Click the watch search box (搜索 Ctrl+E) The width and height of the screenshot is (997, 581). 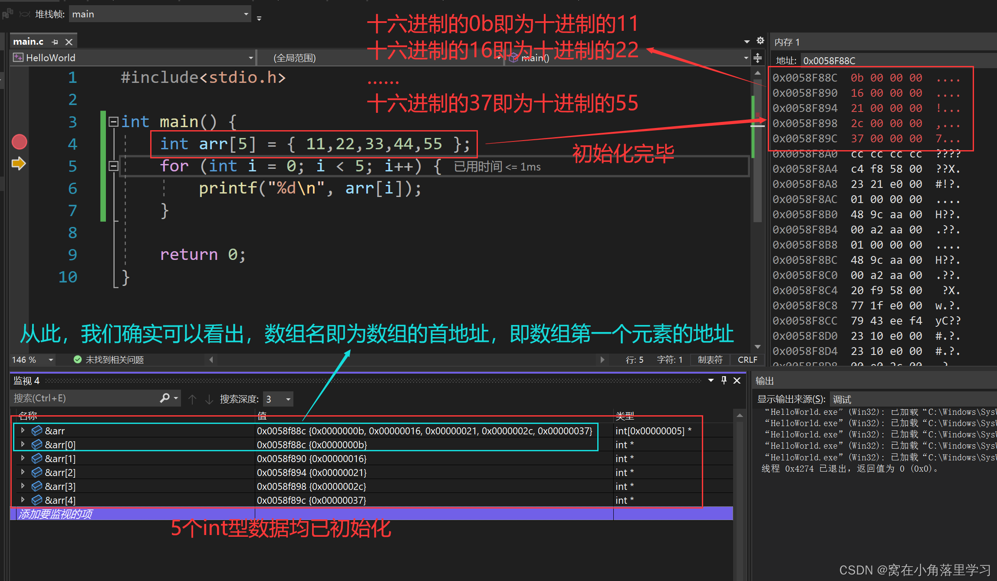tap(85, 398)
